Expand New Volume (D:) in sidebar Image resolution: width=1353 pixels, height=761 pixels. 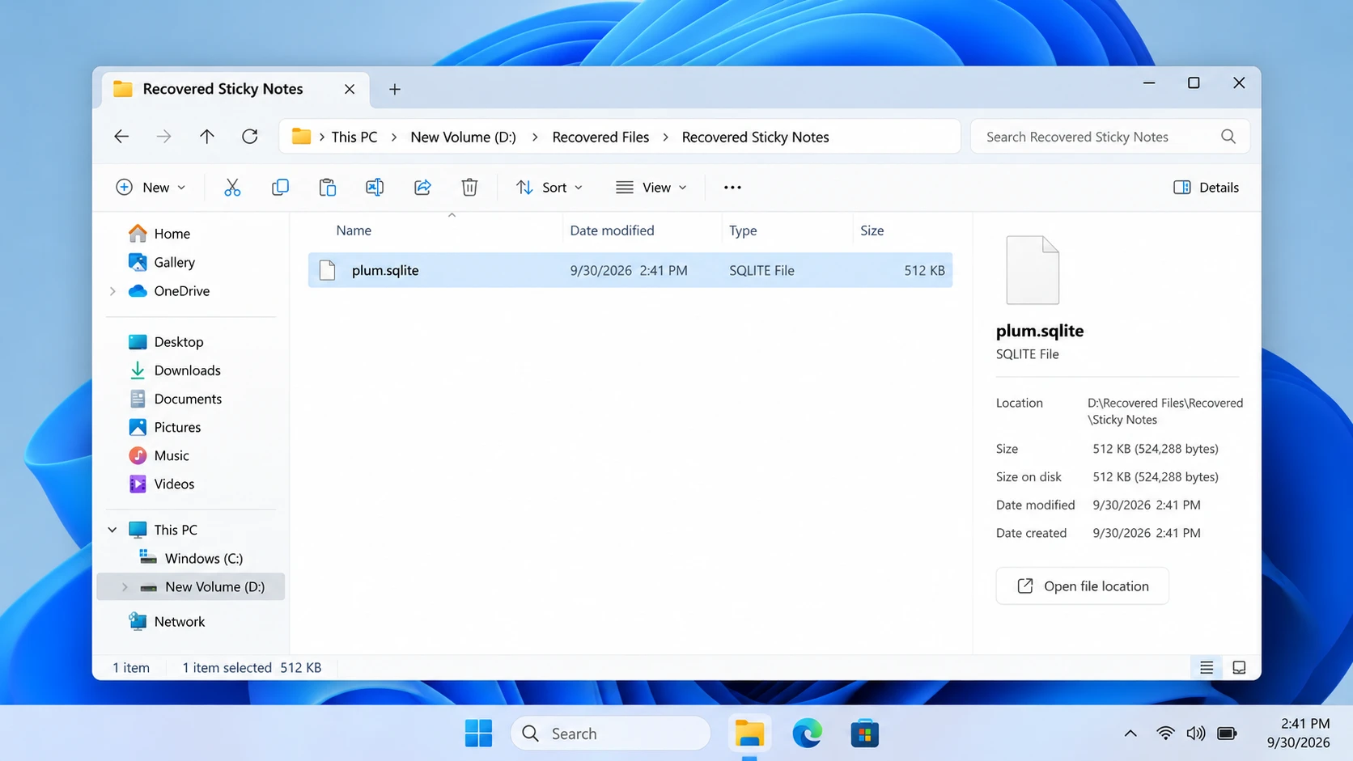click(125, 587)
